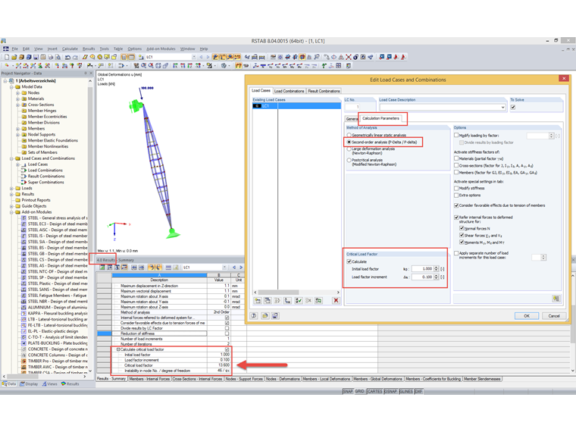Image resolution: width=576 pixels, height=432 pixels.
Task: Click the green check icon below load case list
Action: 299,300
